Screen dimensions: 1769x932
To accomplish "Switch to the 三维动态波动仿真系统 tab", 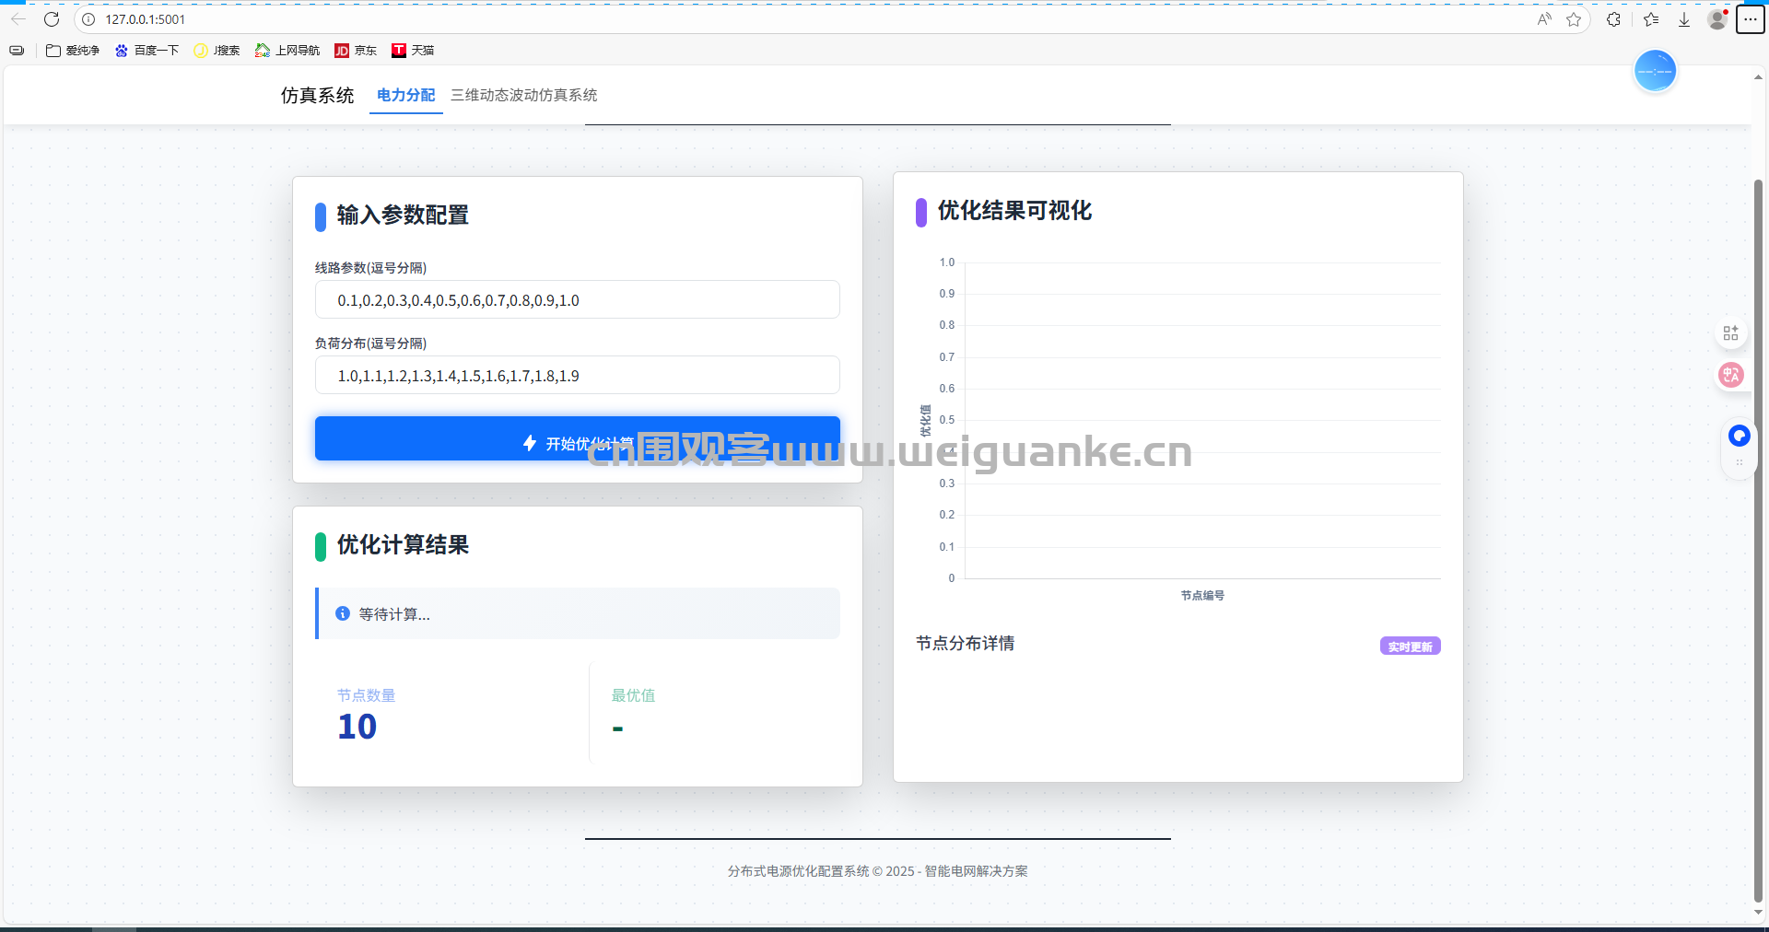I will click(x=523, y=95).
